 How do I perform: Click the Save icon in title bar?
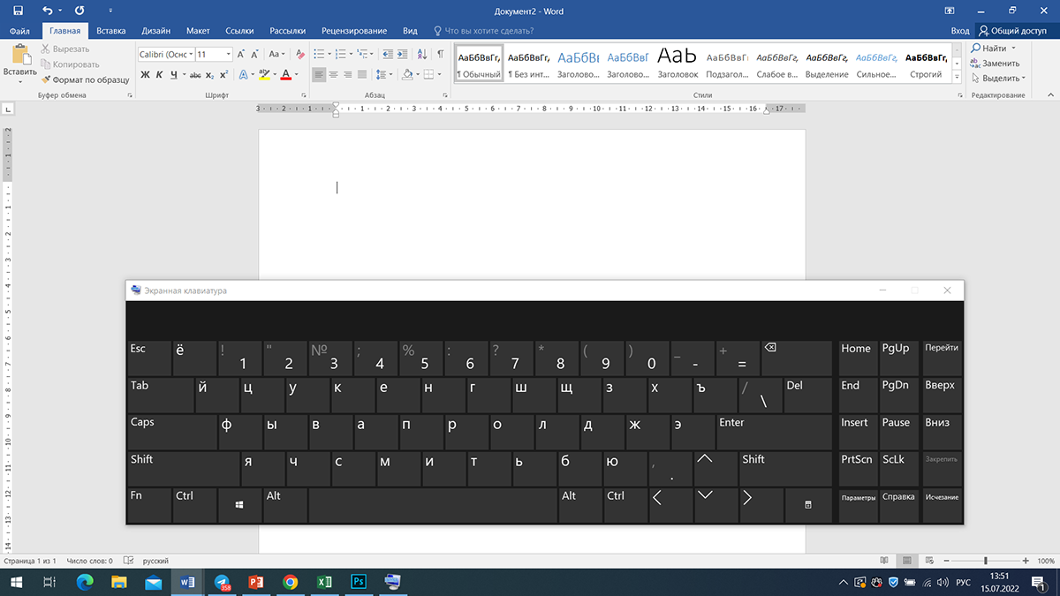(18, 11)
